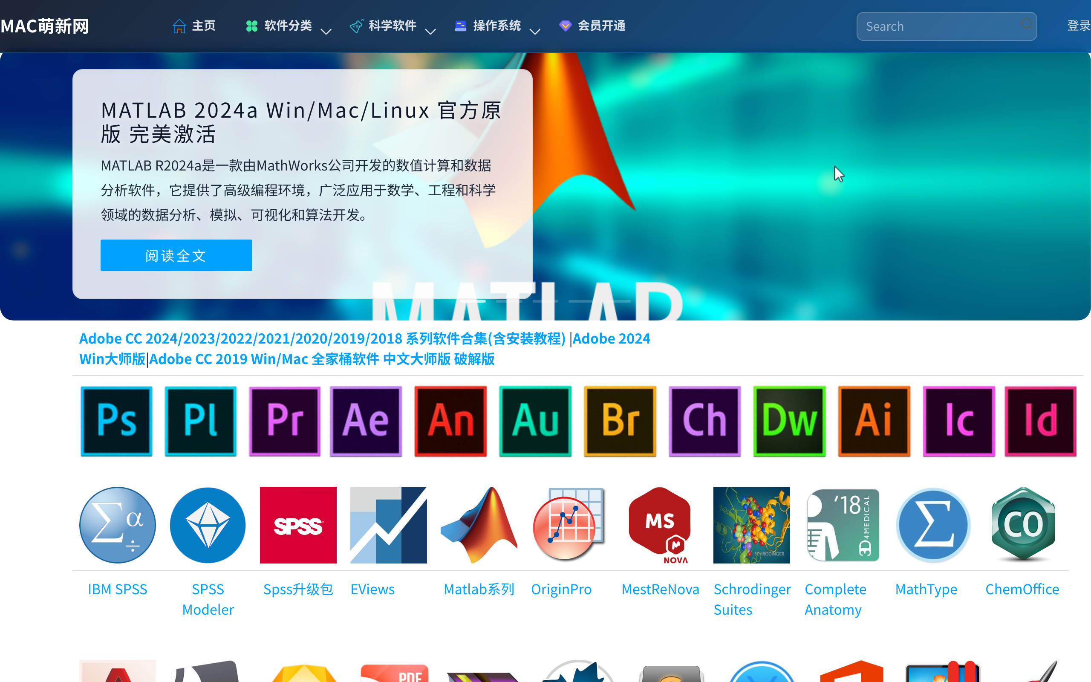Open the Prelude (Pl) icon
1091x682 pixels.
pos(201,421)
